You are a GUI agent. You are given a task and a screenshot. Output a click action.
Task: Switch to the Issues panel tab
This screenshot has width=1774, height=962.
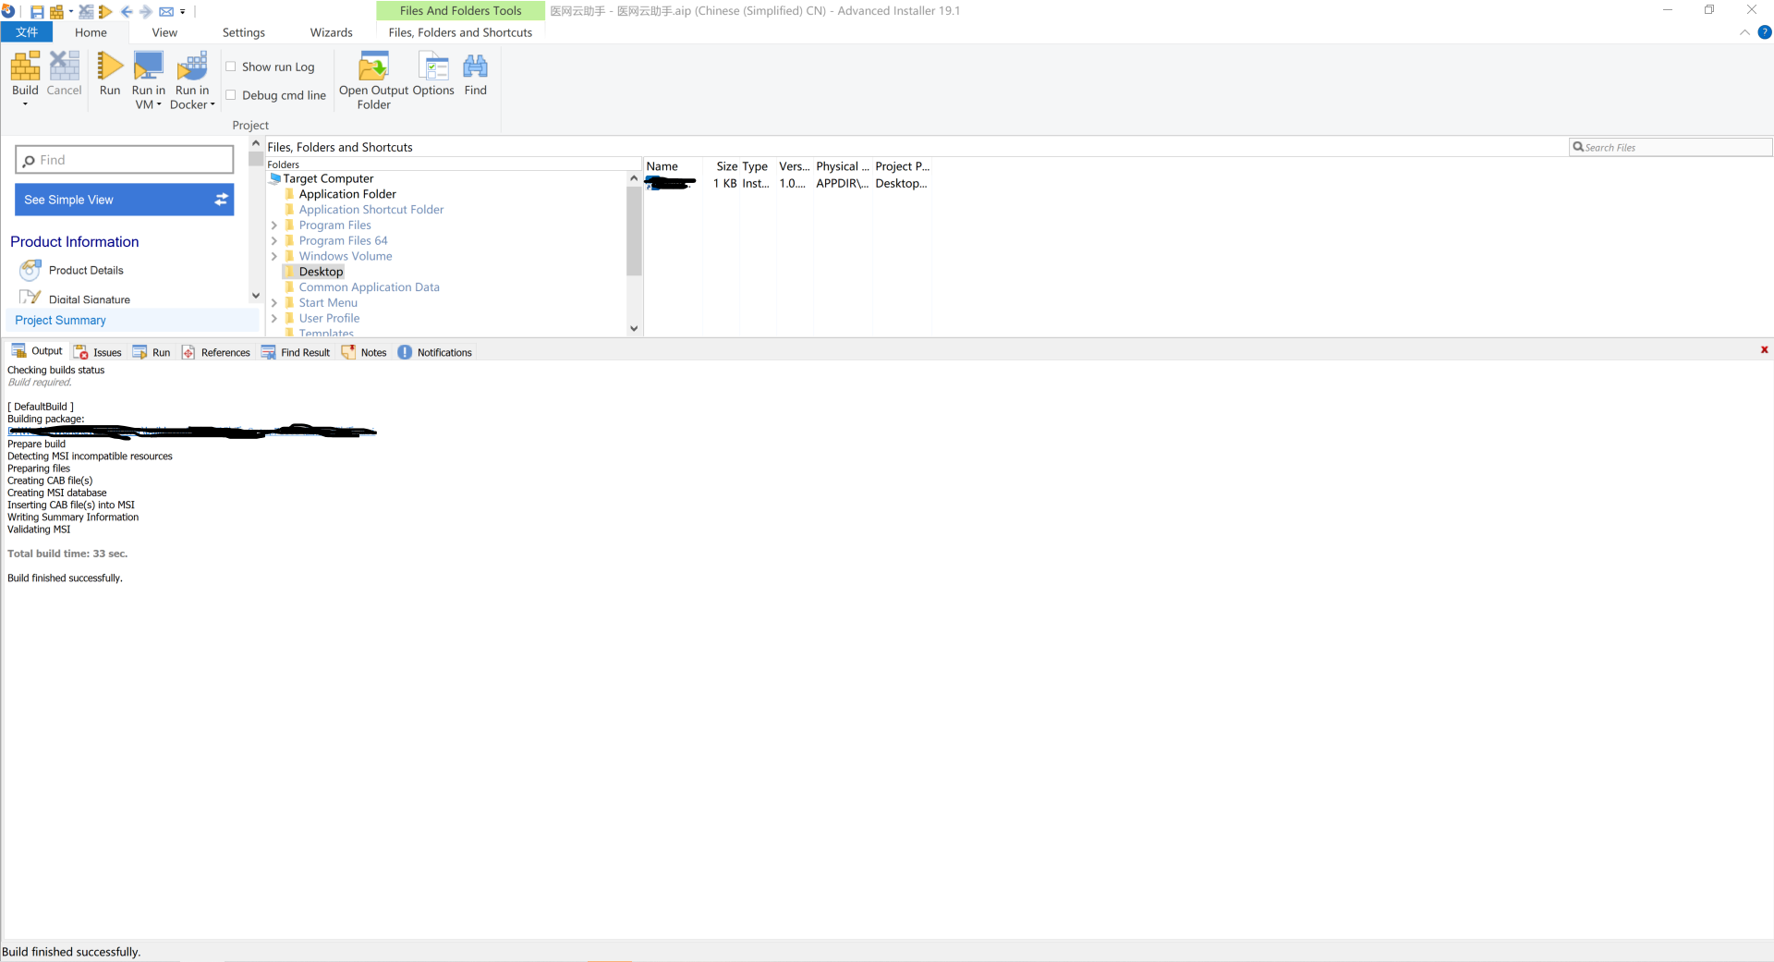(x=98, y=352)
